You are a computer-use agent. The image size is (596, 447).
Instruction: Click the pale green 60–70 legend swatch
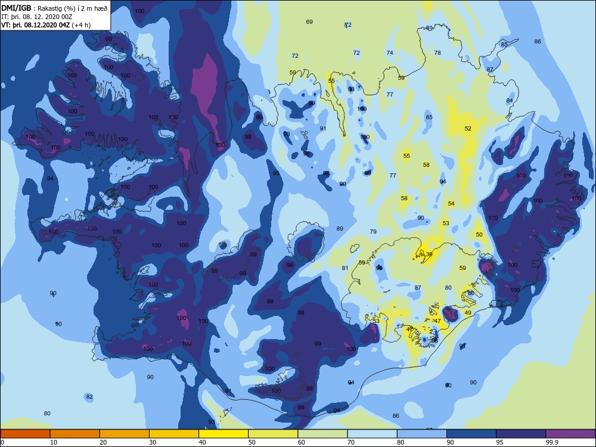coord(322,434)
